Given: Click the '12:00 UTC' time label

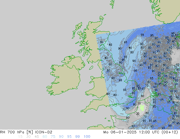Looking at the screenshot, I should click(x=149, y=132).
